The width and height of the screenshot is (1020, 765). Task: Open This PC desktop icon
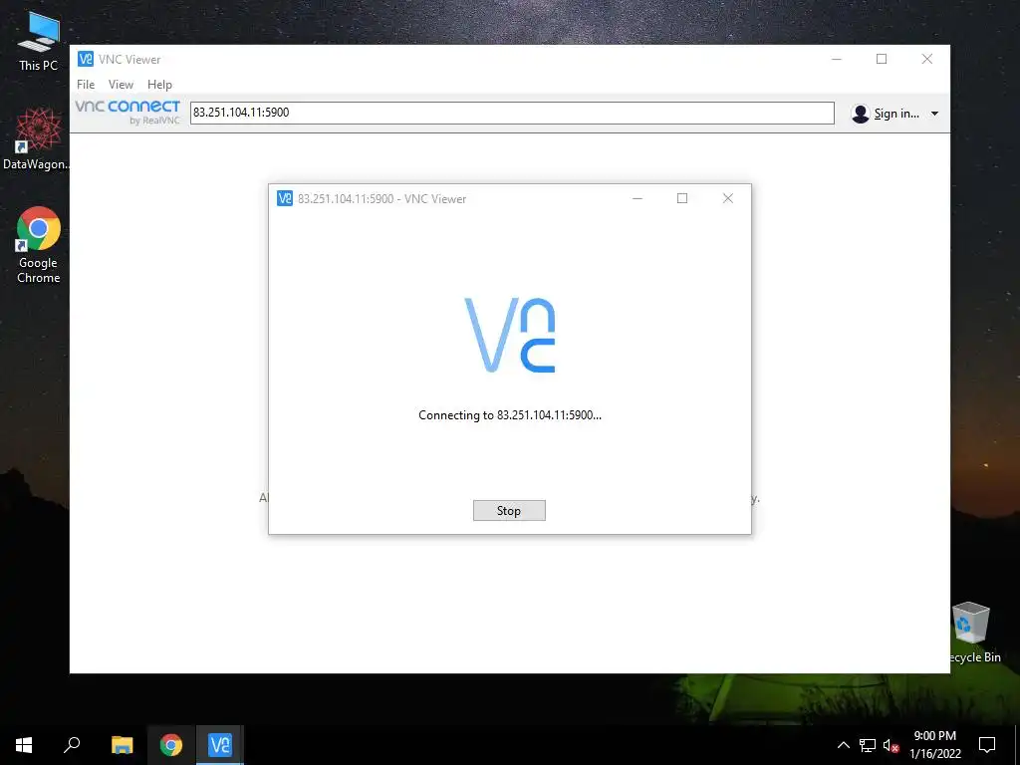tap(38, 42)
